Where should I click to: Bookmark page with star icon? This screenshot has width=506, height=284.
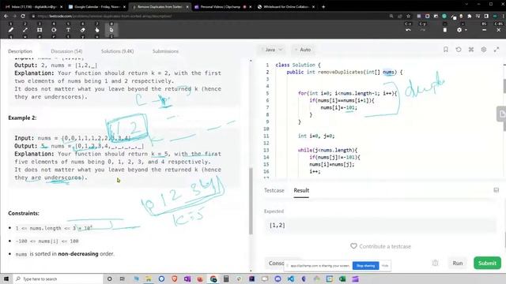point(408,16)
